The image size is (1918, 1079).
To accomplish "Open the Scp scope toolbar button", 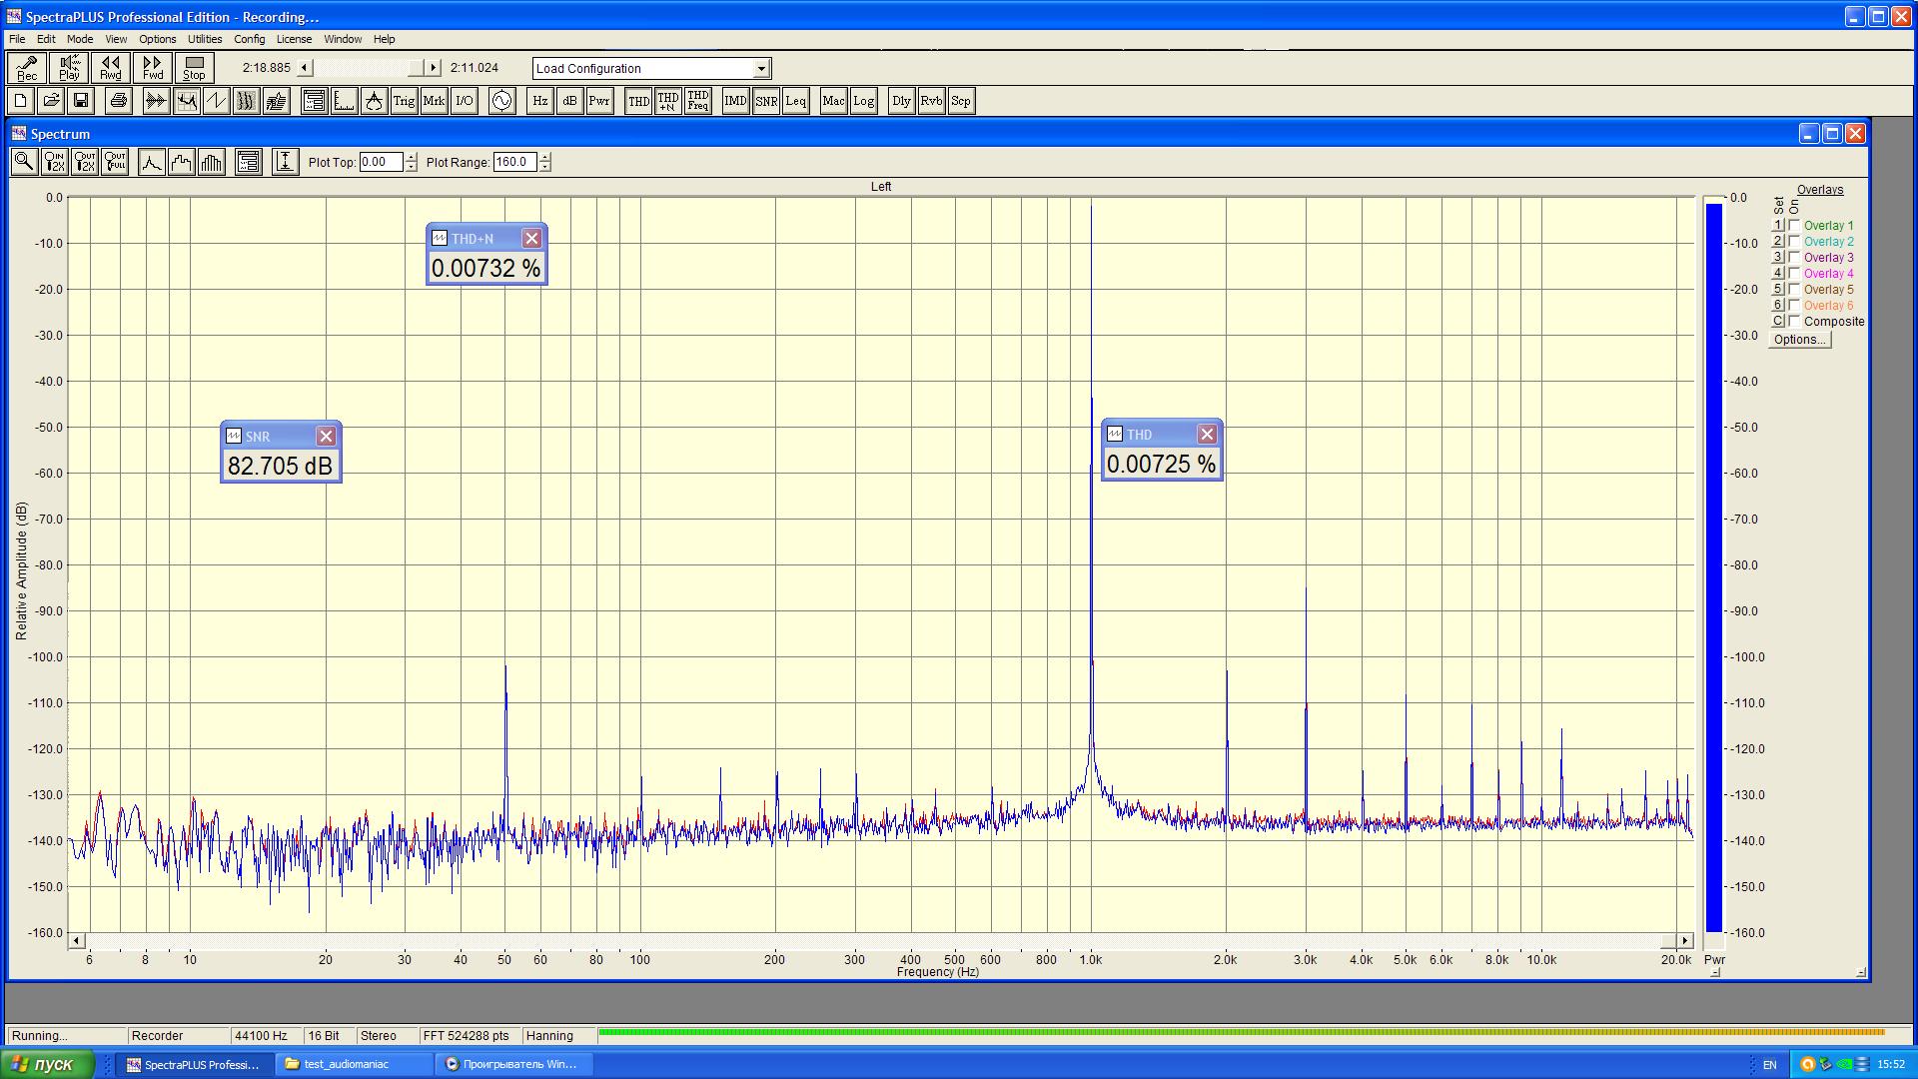I will [x=961, y=101].
